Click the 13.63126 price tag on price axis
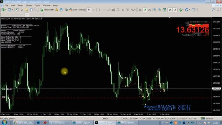The image size is (222, 125). [216, 89]
